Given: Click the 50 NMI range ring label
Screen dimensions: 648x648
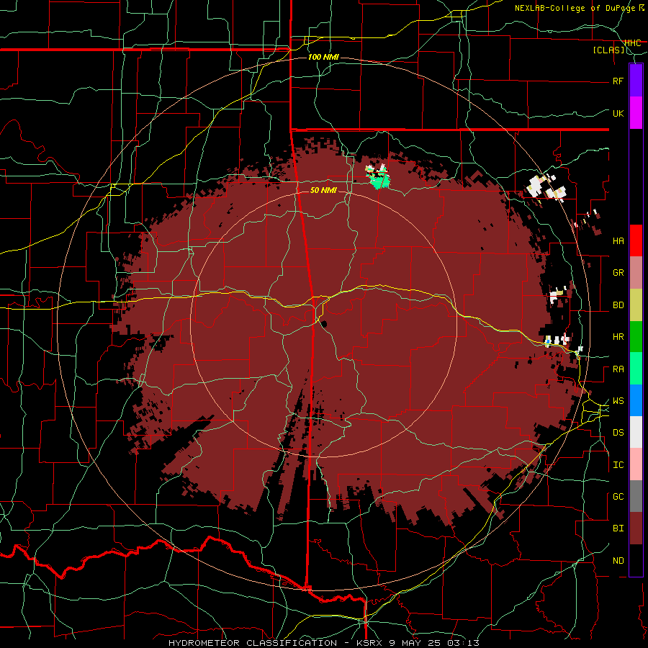Looking at the screenshot, I should pyautogui.click(x=323, y=190).
